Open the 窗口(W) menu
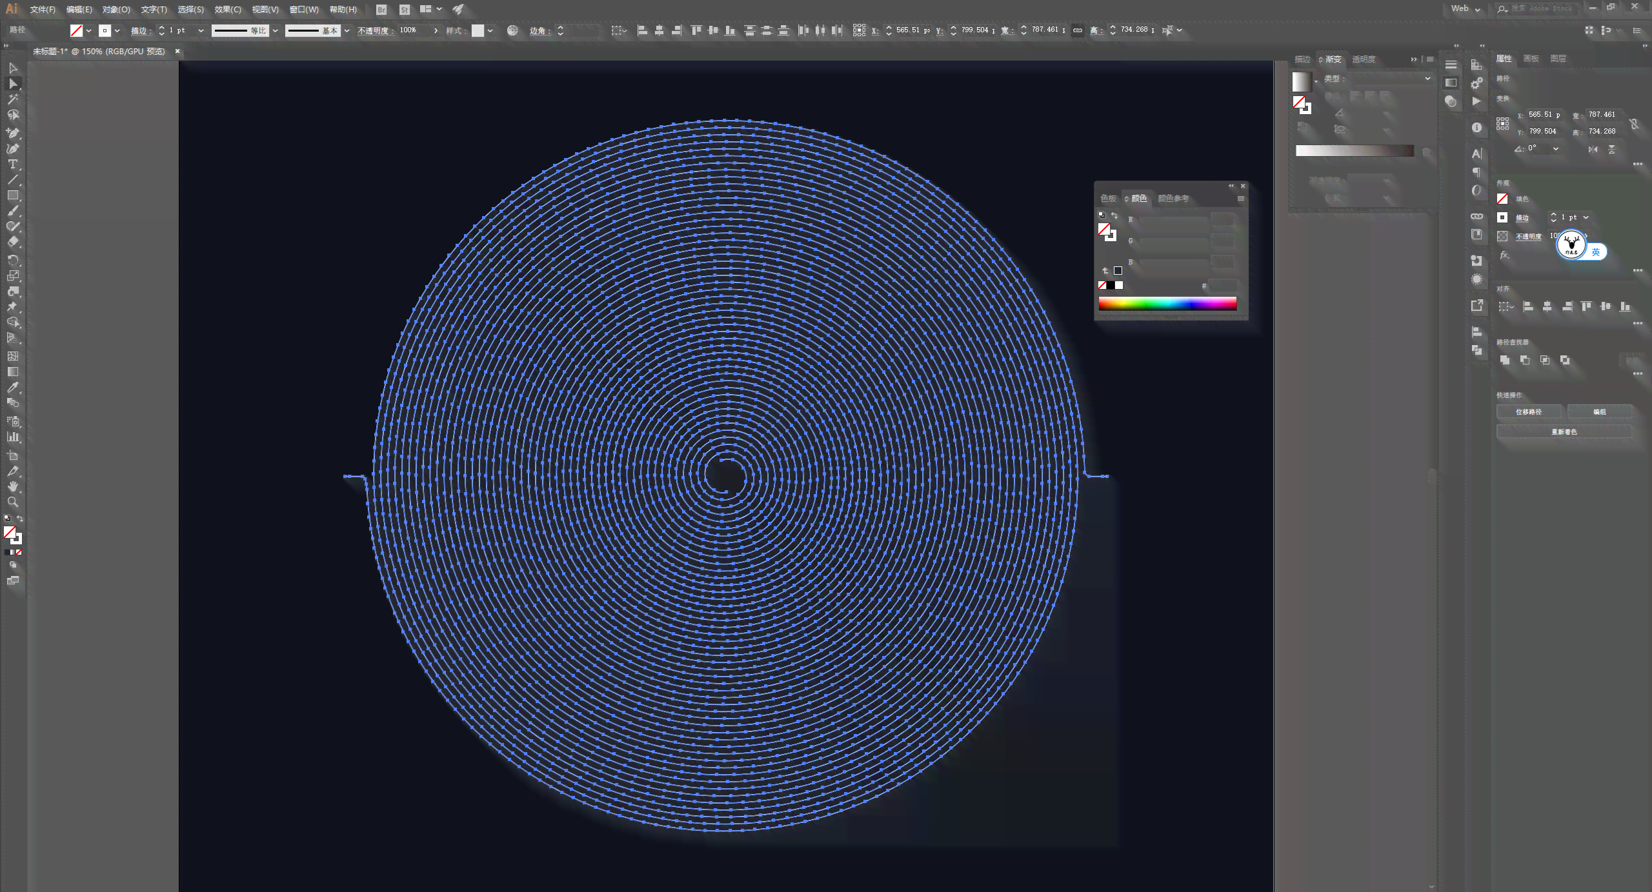Image resolution: width=1652 pixels, height=892 pixels. [304, 10]
